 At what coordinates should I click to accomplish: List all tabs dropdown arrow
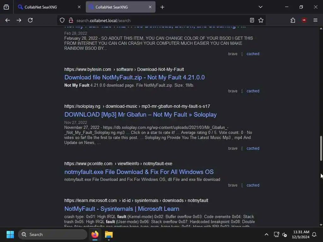[x=260, y=7]
